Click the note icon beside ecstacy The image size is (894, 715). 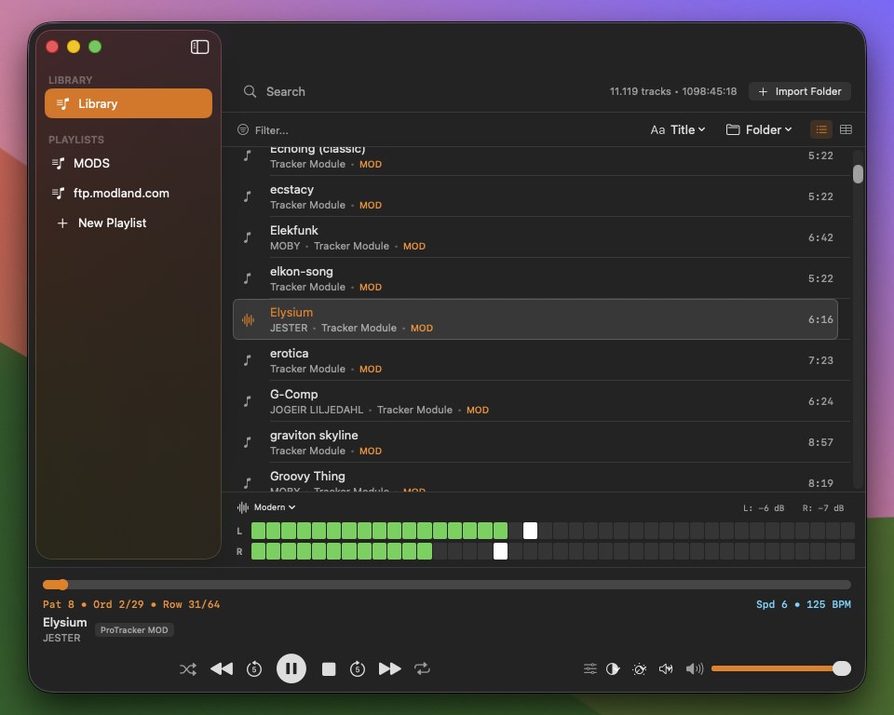point(248,196)
